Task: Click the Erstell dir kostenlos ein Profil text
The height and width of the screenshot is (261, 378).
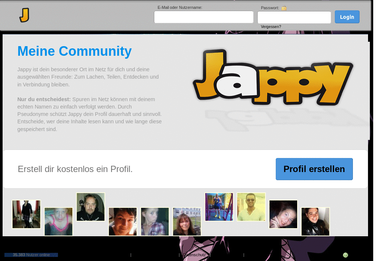Action: [75, 169]
